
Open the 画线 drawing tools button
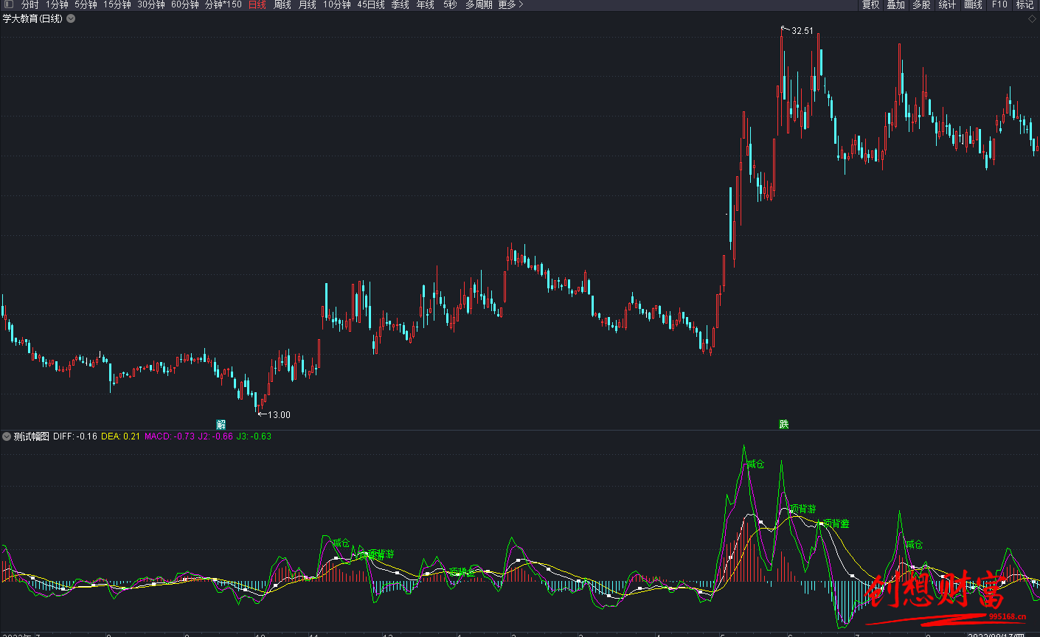click(973, 4)
